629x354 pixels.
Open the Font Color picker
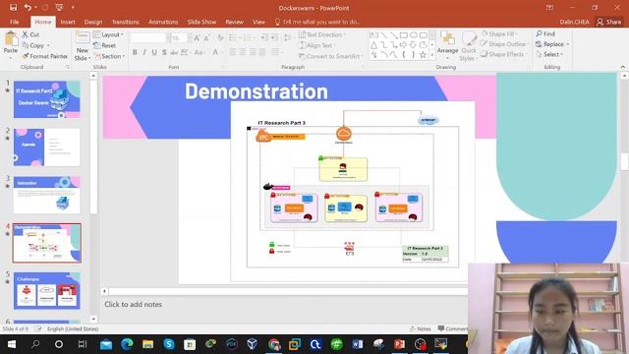[x=216, y=52]
